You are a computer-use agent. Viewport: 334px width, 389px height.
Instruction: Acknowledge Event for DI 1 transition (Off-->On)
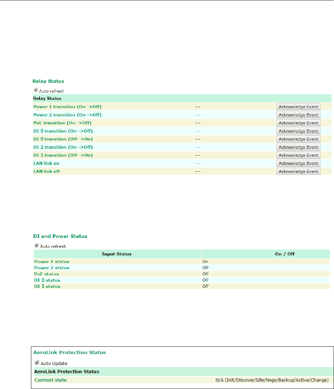298,155
